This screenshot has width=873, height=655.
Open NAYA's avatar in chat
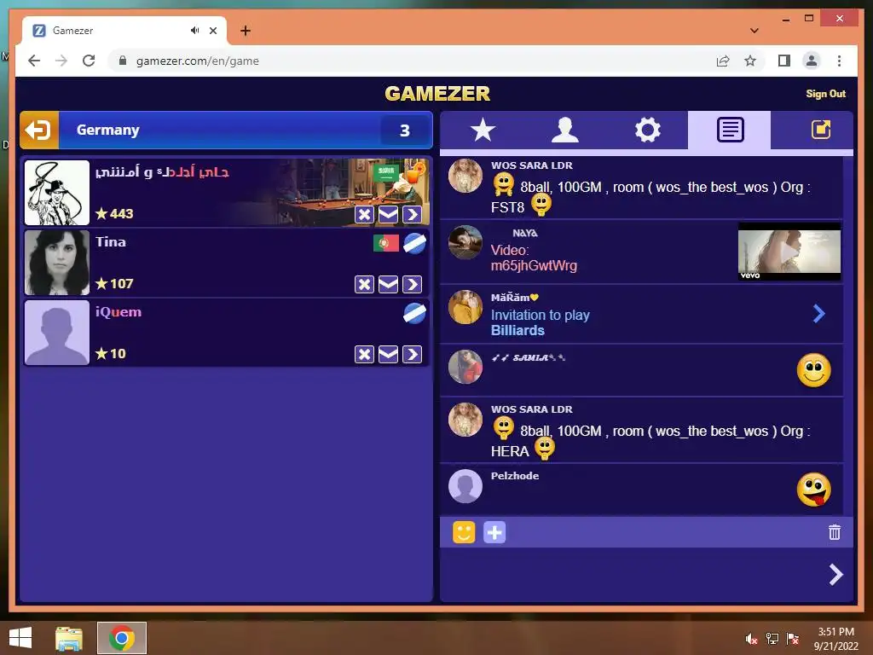click(465, 242)
